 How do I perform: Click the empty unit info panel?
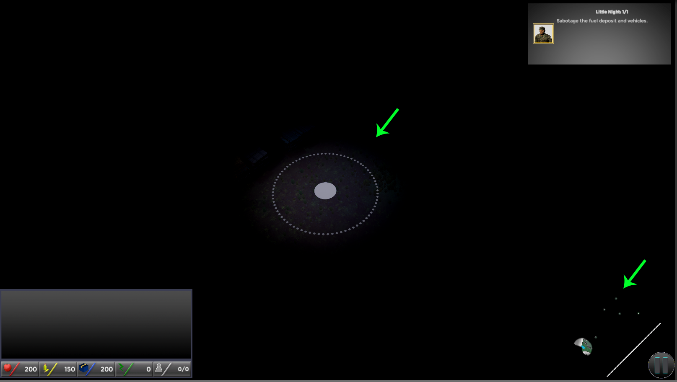coord(96,324)
